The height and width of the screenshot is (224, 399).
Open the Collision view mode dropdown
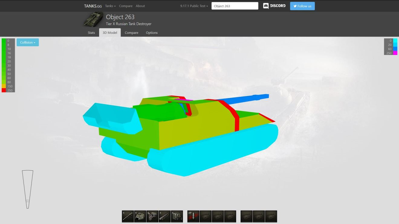28,43
